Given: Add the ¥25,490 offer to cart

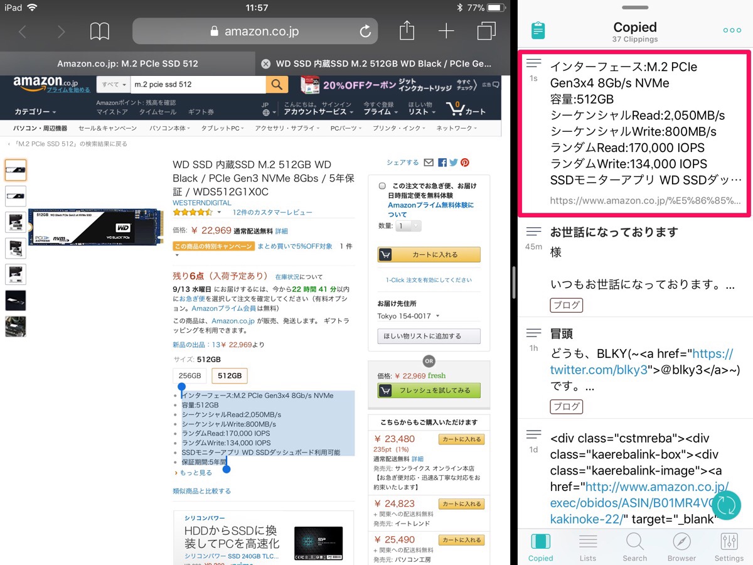Looking at the screenshot, I should tap(461, 540).
